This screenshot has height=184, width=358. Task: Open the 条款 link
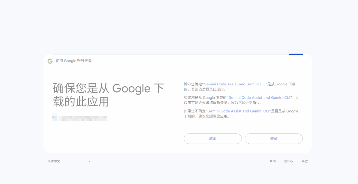(x=305, y=161)
